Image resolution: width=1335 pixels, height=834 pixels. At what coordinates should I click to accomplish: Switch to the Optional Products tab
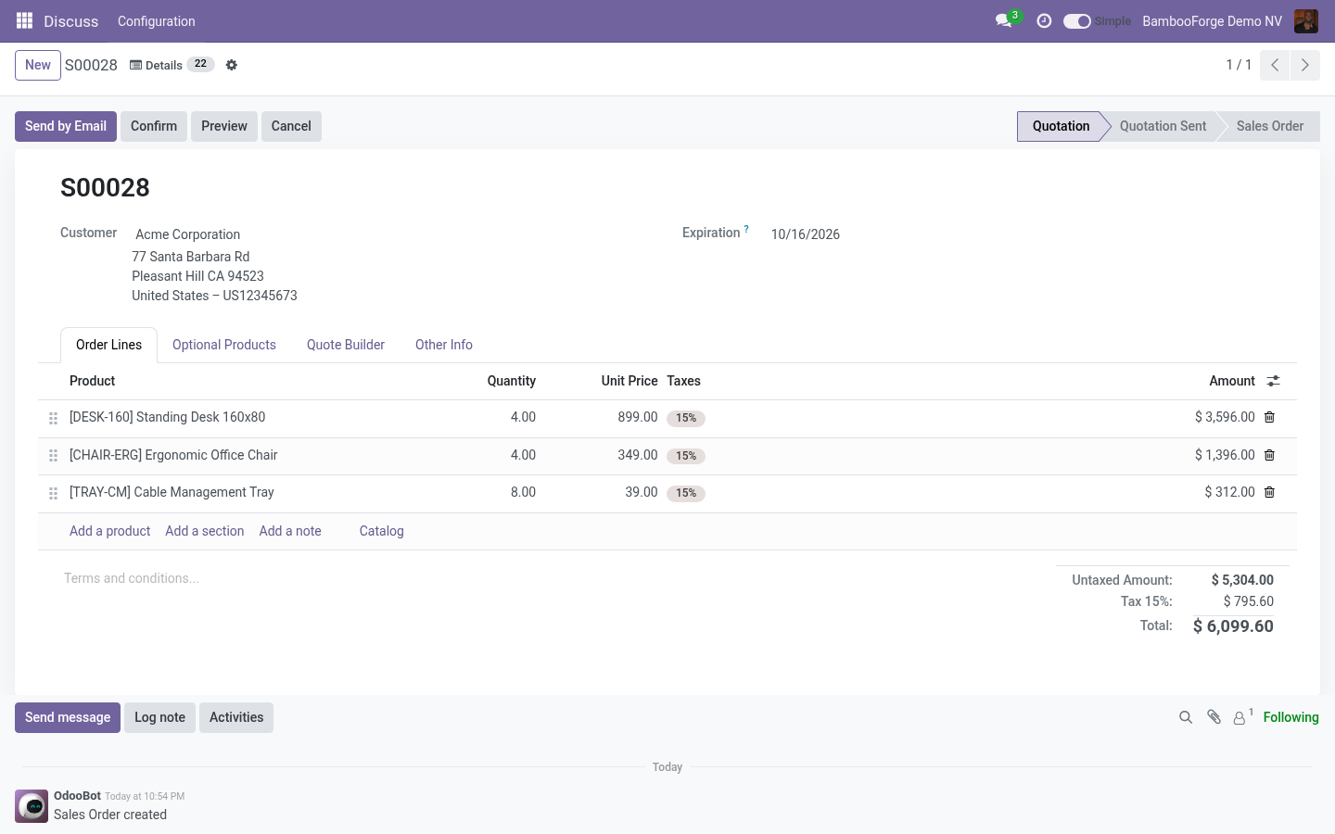[x=224, y=345]
